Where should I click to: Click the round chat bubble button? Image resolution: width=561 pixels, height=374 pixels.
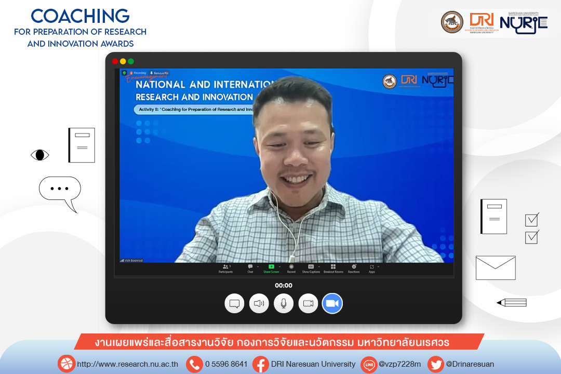click(234, 303)
